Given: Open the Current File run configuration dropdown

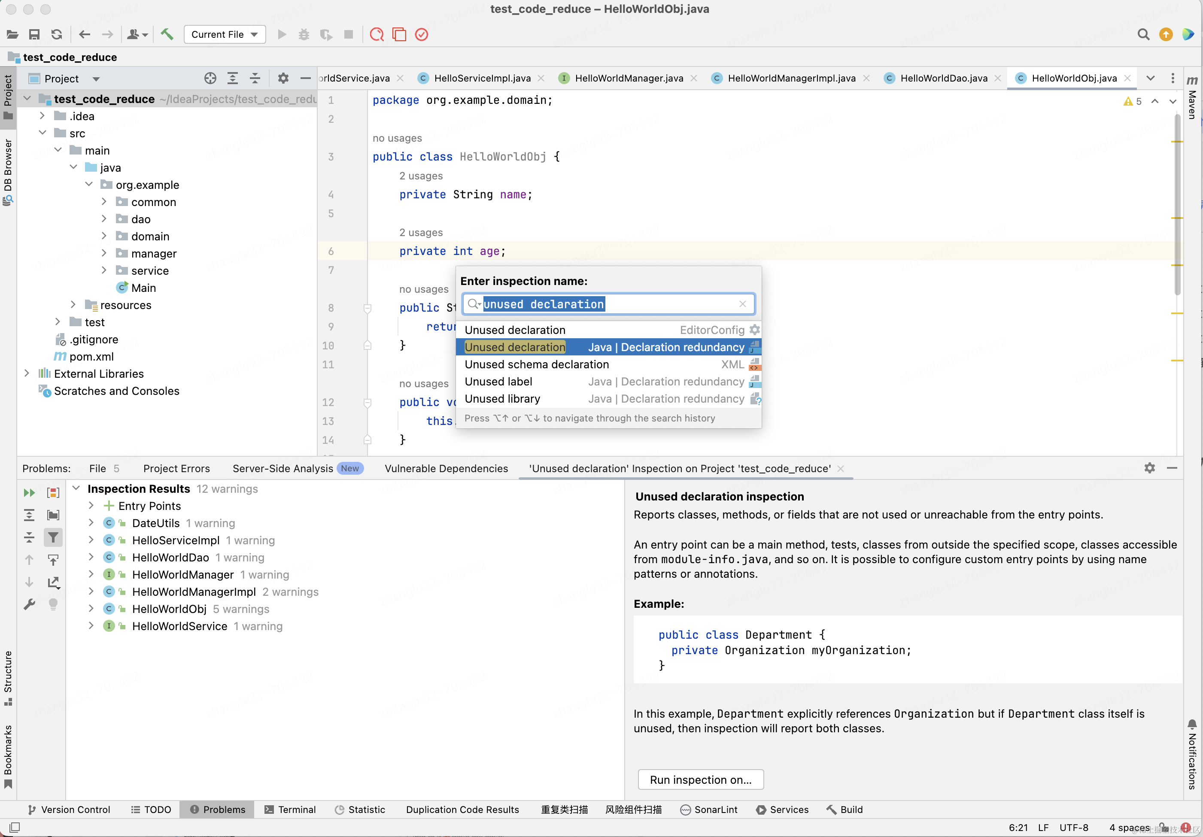Looking at the screenshot, I should pos(225,35).
